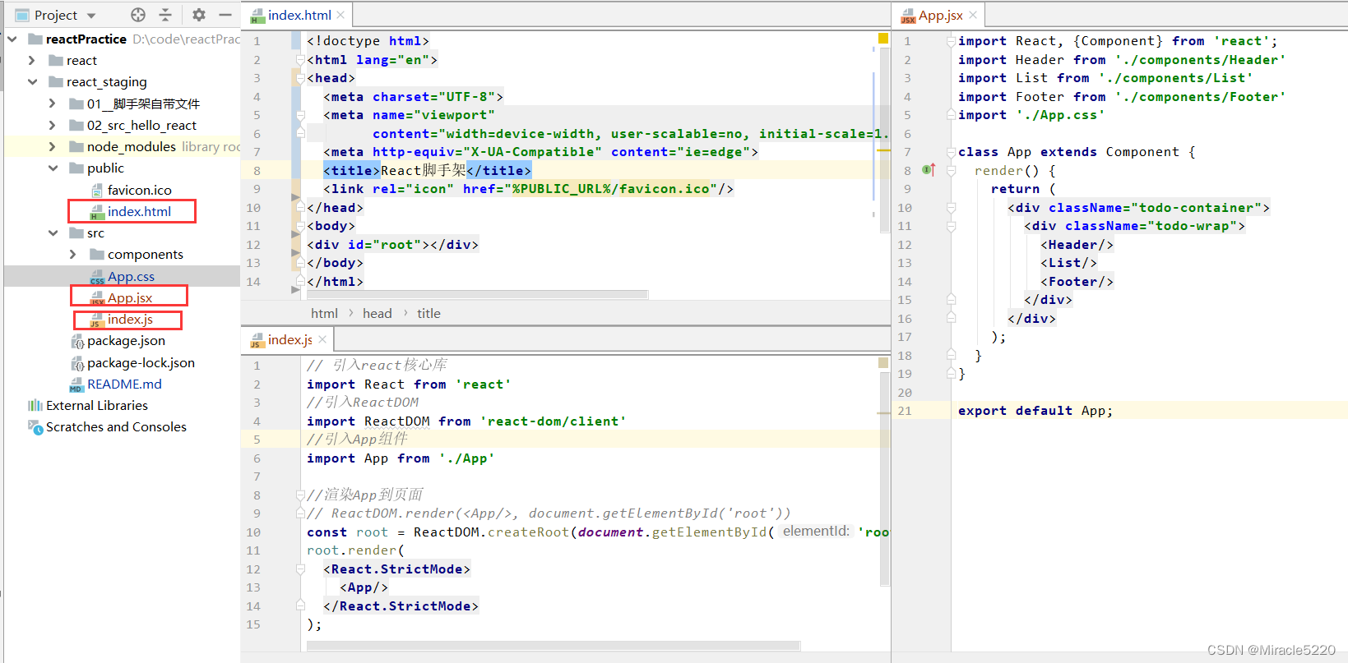Click the horizontal scrollbar of index.html editor
The width and height of the screenshot is (1348, 663).
[477, 294]
